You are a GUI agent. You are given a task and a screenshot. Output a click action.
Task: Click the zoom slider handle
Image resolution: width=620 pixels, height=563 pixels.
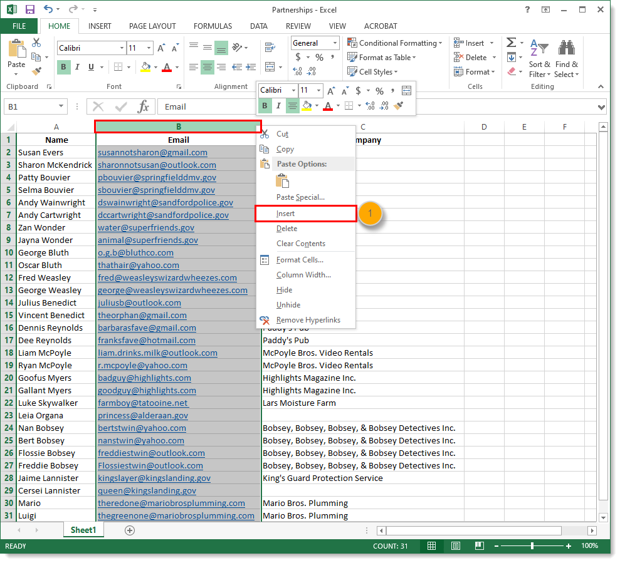pos(532,545)
